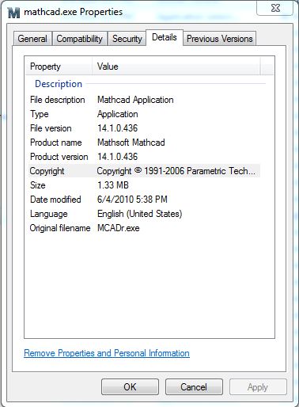Click the 1.33 MB size value
This screenshot has height=407, width=299.
pos(113,185)
